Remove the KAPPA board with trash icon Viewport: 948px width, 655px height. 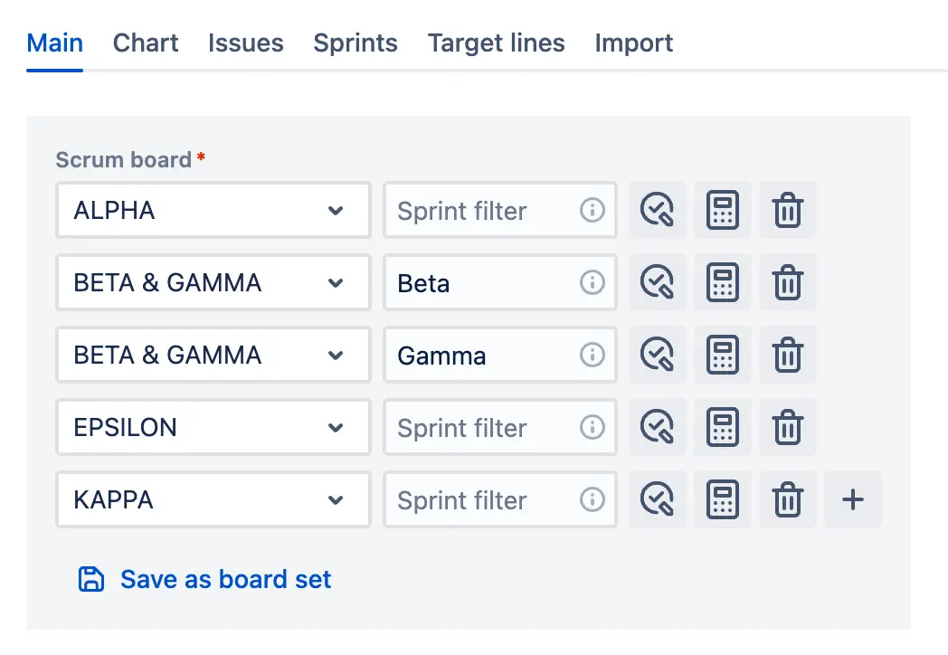(787, 500)
